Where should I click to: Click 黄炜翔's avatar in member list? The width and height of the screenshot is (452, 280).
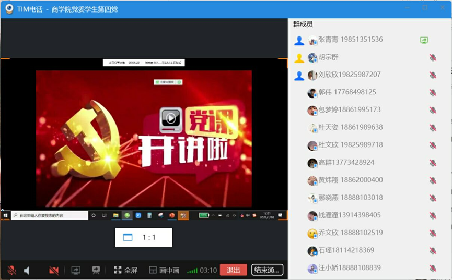pyautogui.click(x=312, y=181)
